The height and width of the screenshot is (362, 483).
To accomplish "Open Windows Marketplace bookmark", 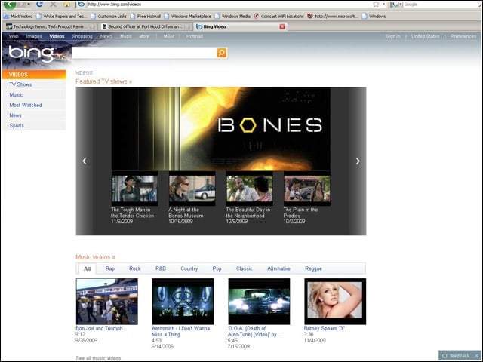I will point(188,17).
